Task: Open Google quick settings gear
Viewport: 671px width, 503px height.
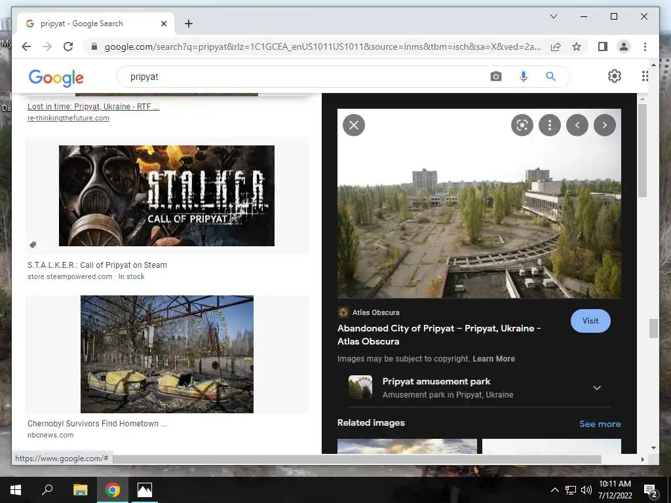Action: (x=615, y=76)
